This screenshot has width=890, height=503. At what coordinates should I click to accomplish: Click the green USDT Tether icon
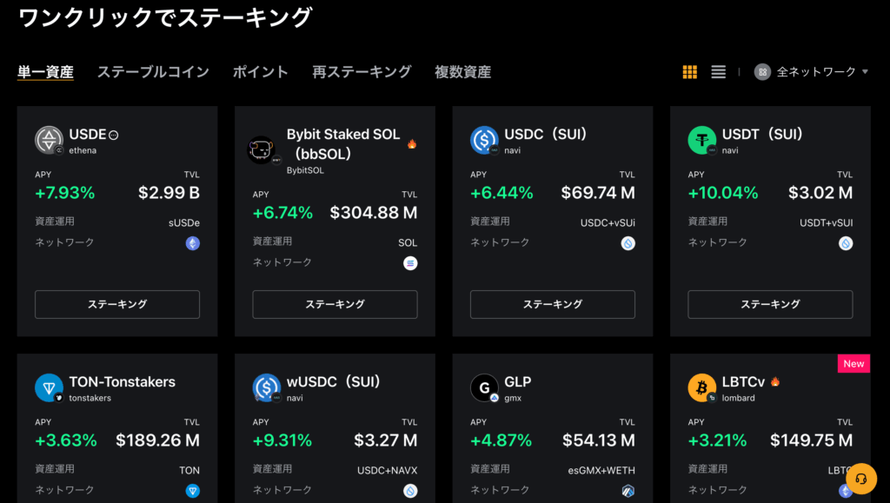pyautogui.click(x=702, y=140)
